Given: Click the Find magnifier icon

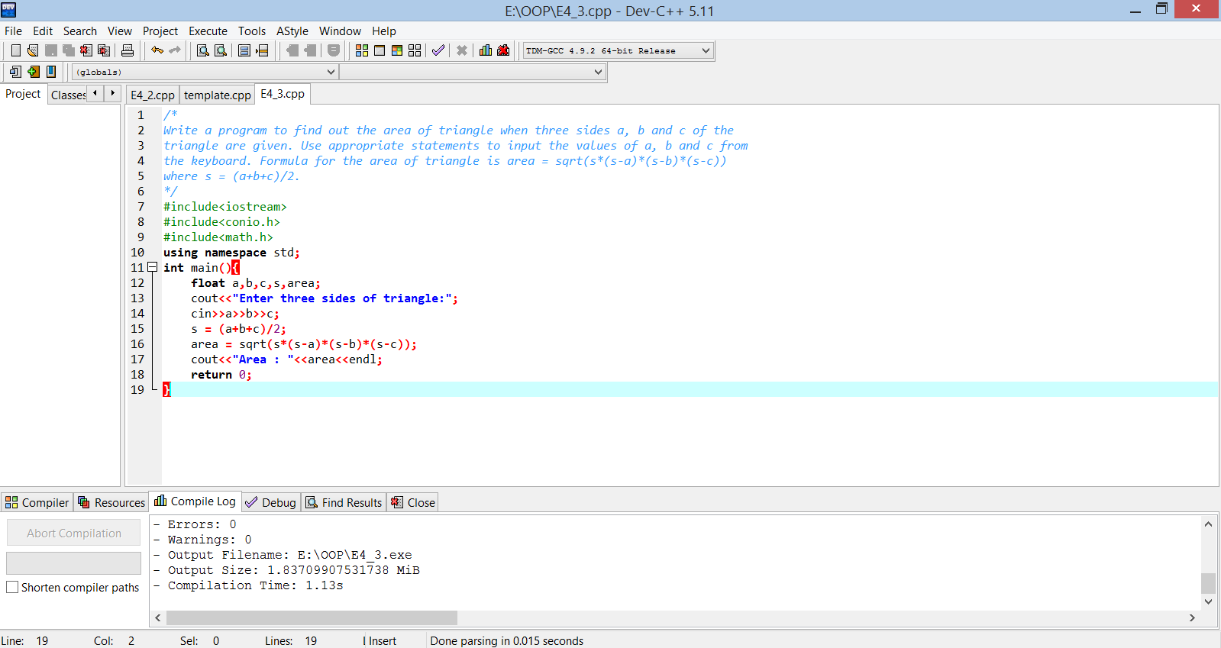Looking at the screenshot, I should [x=203, y=50].
